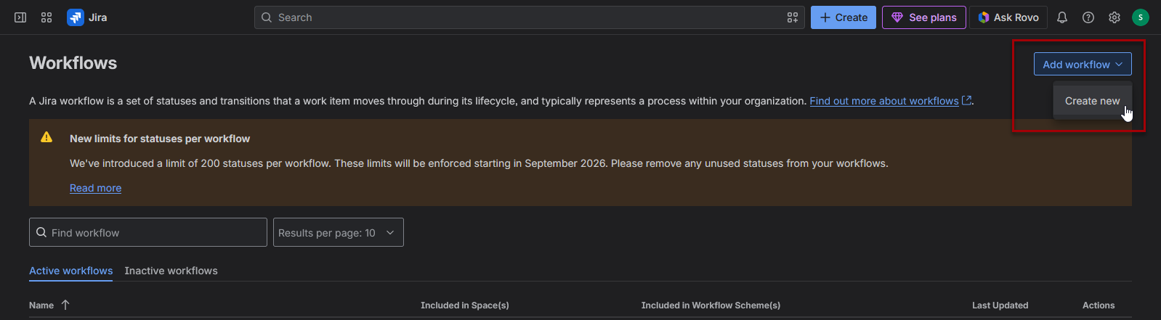Open the Read more link in the warning banner
Image resolution: width=1161 pixels, height=320 pixels.
click(95, 188)
